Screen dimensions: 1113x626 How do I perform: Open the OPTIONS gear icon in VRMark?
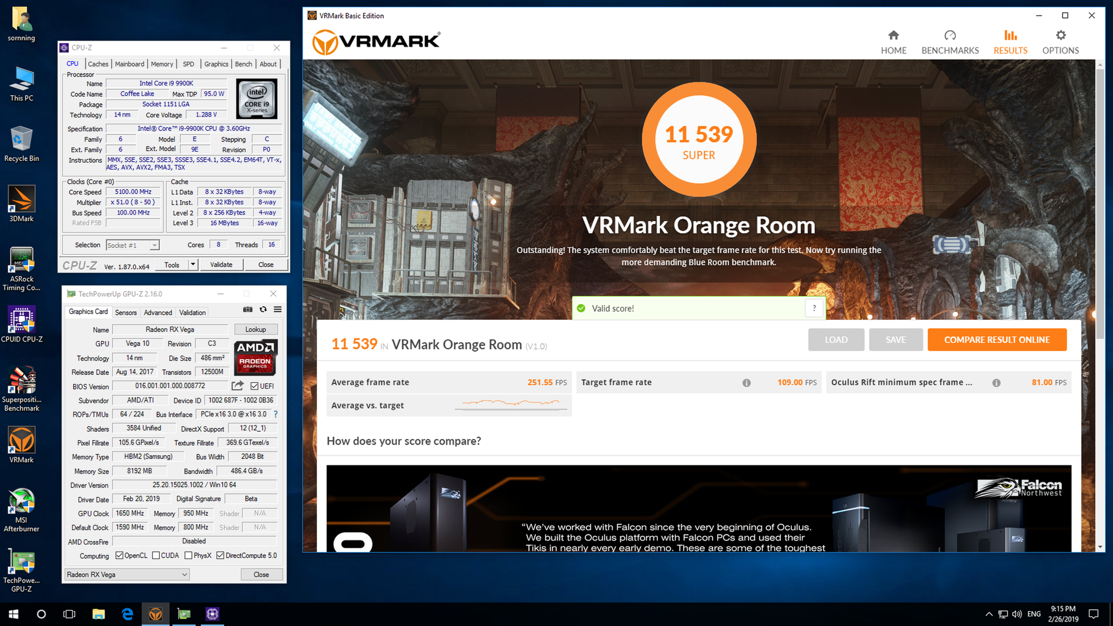point(1060,35)
